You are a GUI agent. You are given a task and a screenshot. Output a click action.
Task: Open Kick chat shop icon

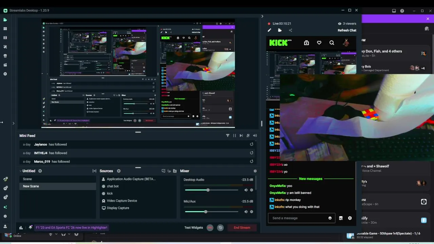[341, 218]
